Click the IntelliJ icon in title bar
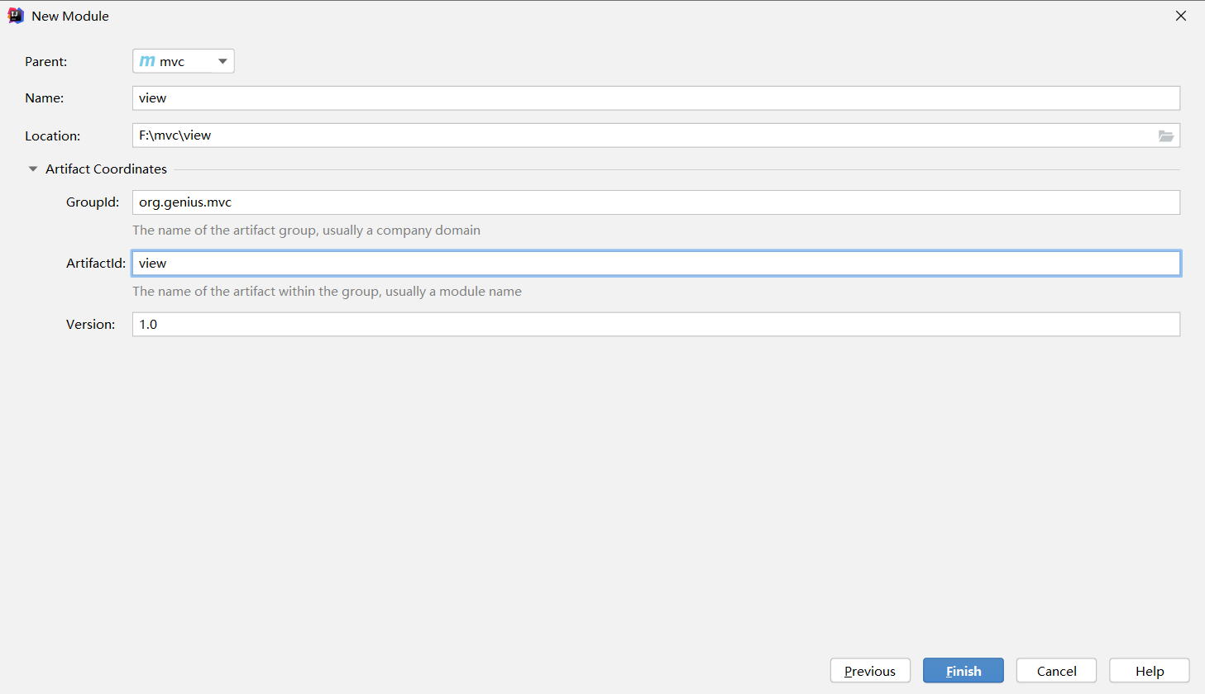Screen dimensions: 1205x694 (x=16, y=16)
